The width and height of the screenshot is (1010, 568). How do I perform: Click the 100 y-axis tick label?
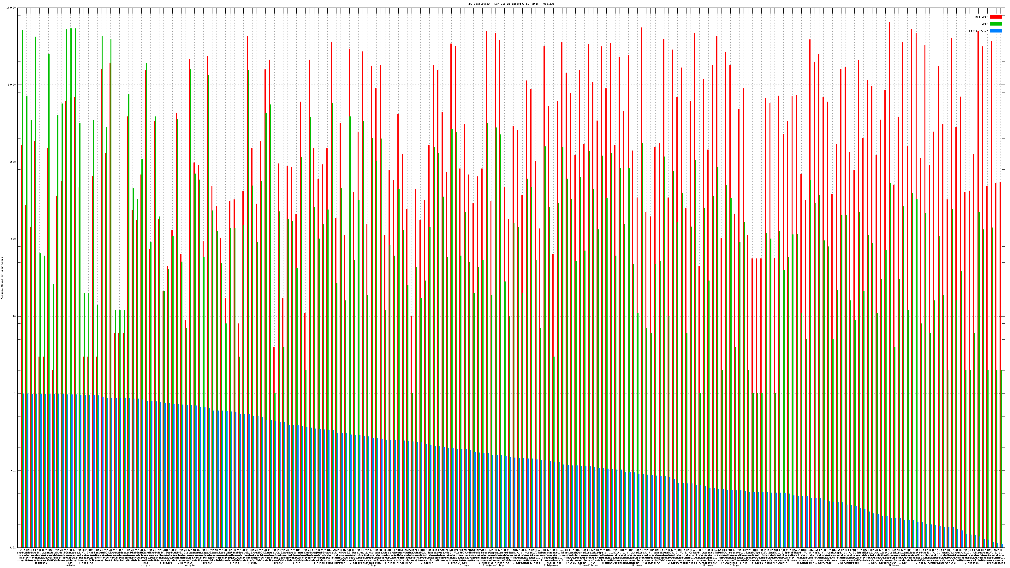pyautogui.click(x=13, y=239)
